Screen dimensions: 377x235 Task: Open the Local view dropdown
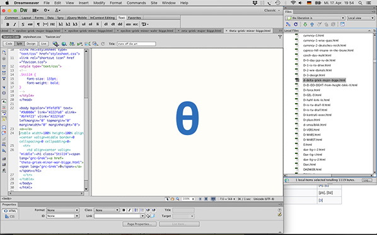tap(361, 18)
